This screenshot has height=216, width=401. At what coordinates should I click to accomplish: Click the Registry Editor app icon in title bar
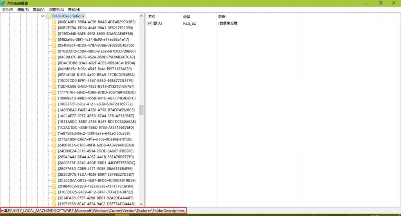tap(4, 3)
